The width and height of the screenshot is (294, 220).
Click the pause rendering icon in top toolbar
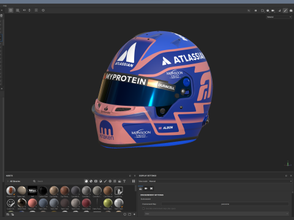pyautogui.click(x=255, y=10)
